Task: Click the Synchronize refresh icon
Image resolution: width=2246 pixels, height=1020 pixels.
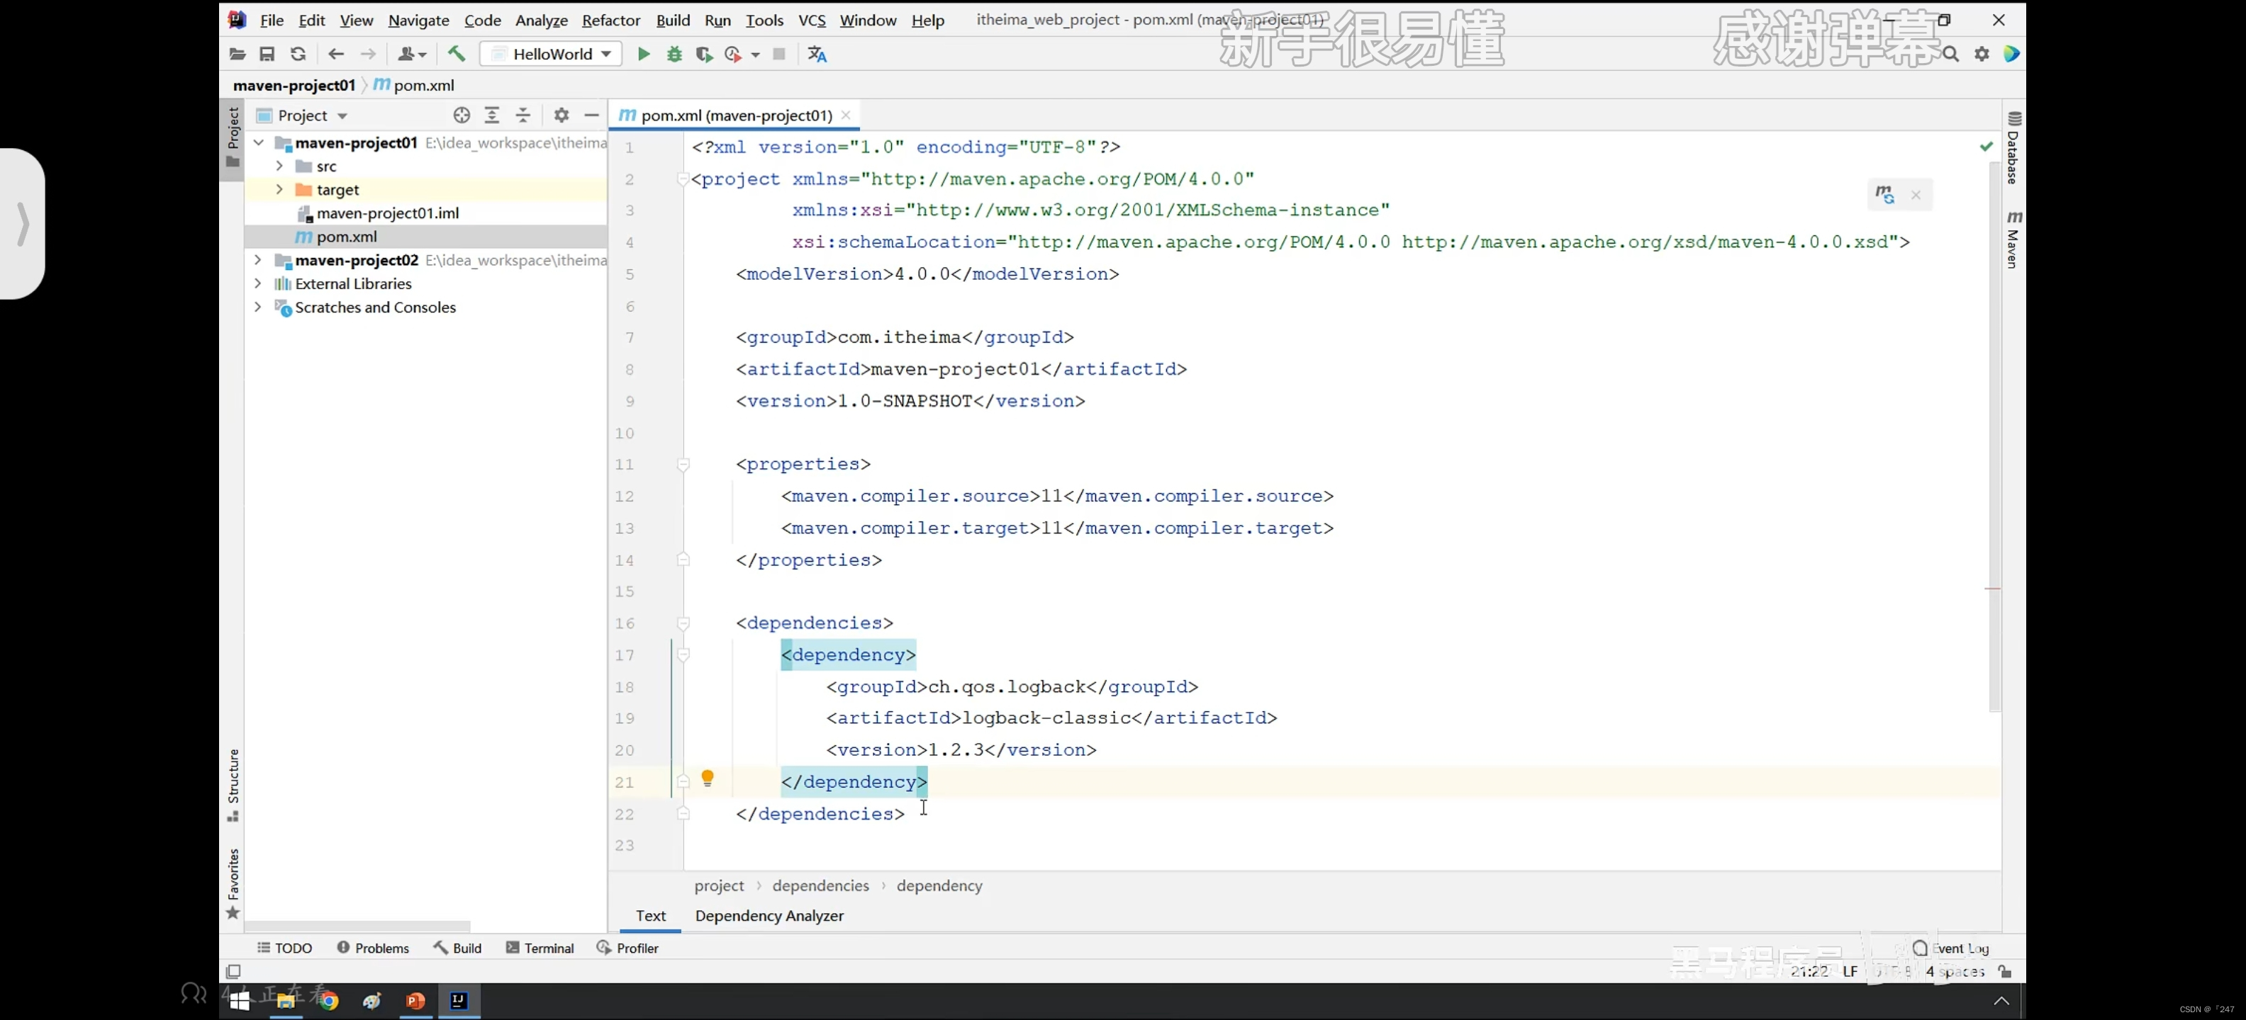Action: [298, 54]
